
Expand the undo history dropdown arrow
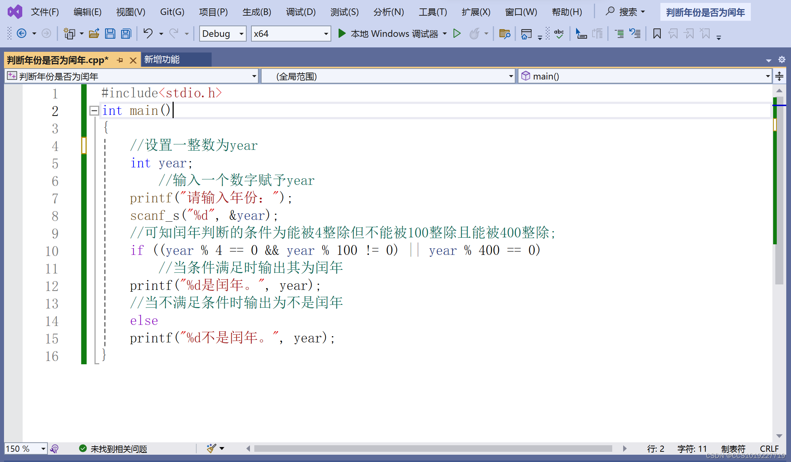click(x=161, y=34)
